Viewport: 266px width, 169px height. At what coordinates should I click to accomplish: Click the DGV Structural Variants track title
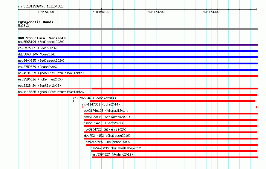[x=42, y=38]
